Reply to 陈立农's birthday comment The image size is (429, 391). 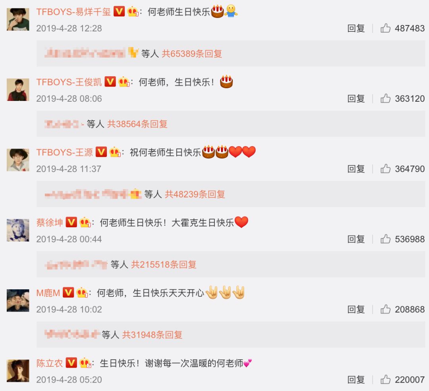(356, 380)
